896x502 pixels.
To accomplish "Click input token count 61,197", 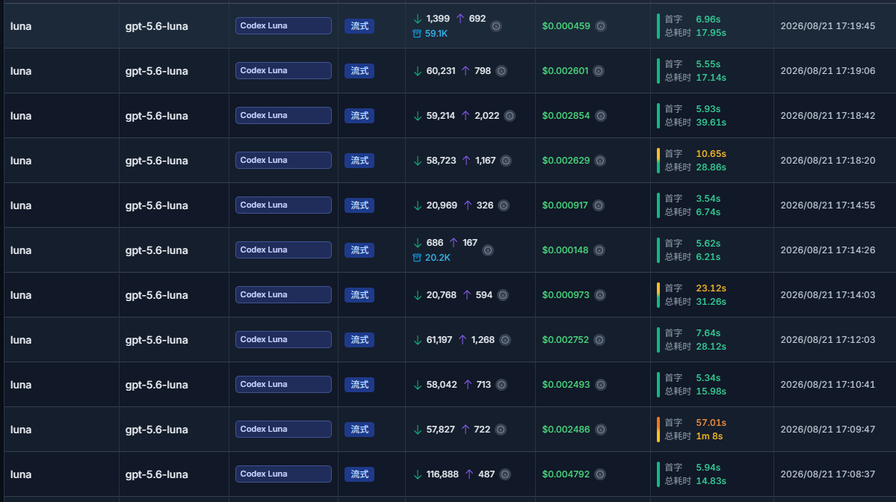I will pos(439,340).
